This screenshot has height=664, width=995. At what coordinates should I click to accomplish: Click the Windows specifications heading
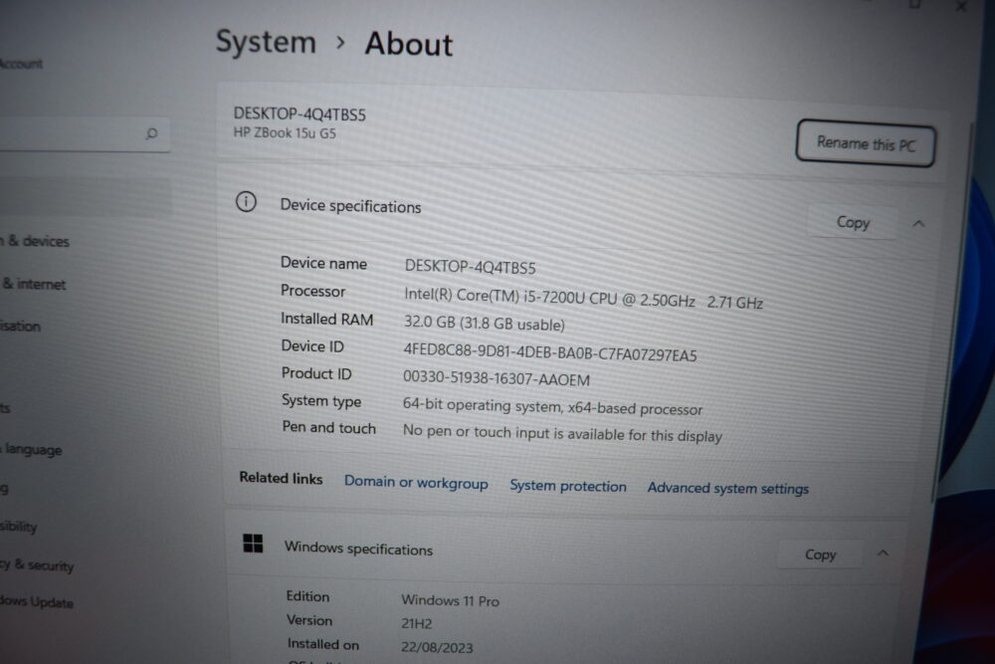[x=358, y=549]
